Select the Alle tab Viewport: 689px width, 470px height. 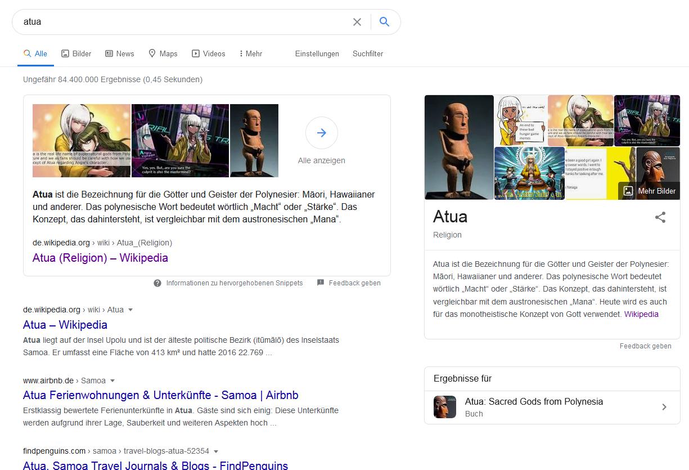[35, 53]
